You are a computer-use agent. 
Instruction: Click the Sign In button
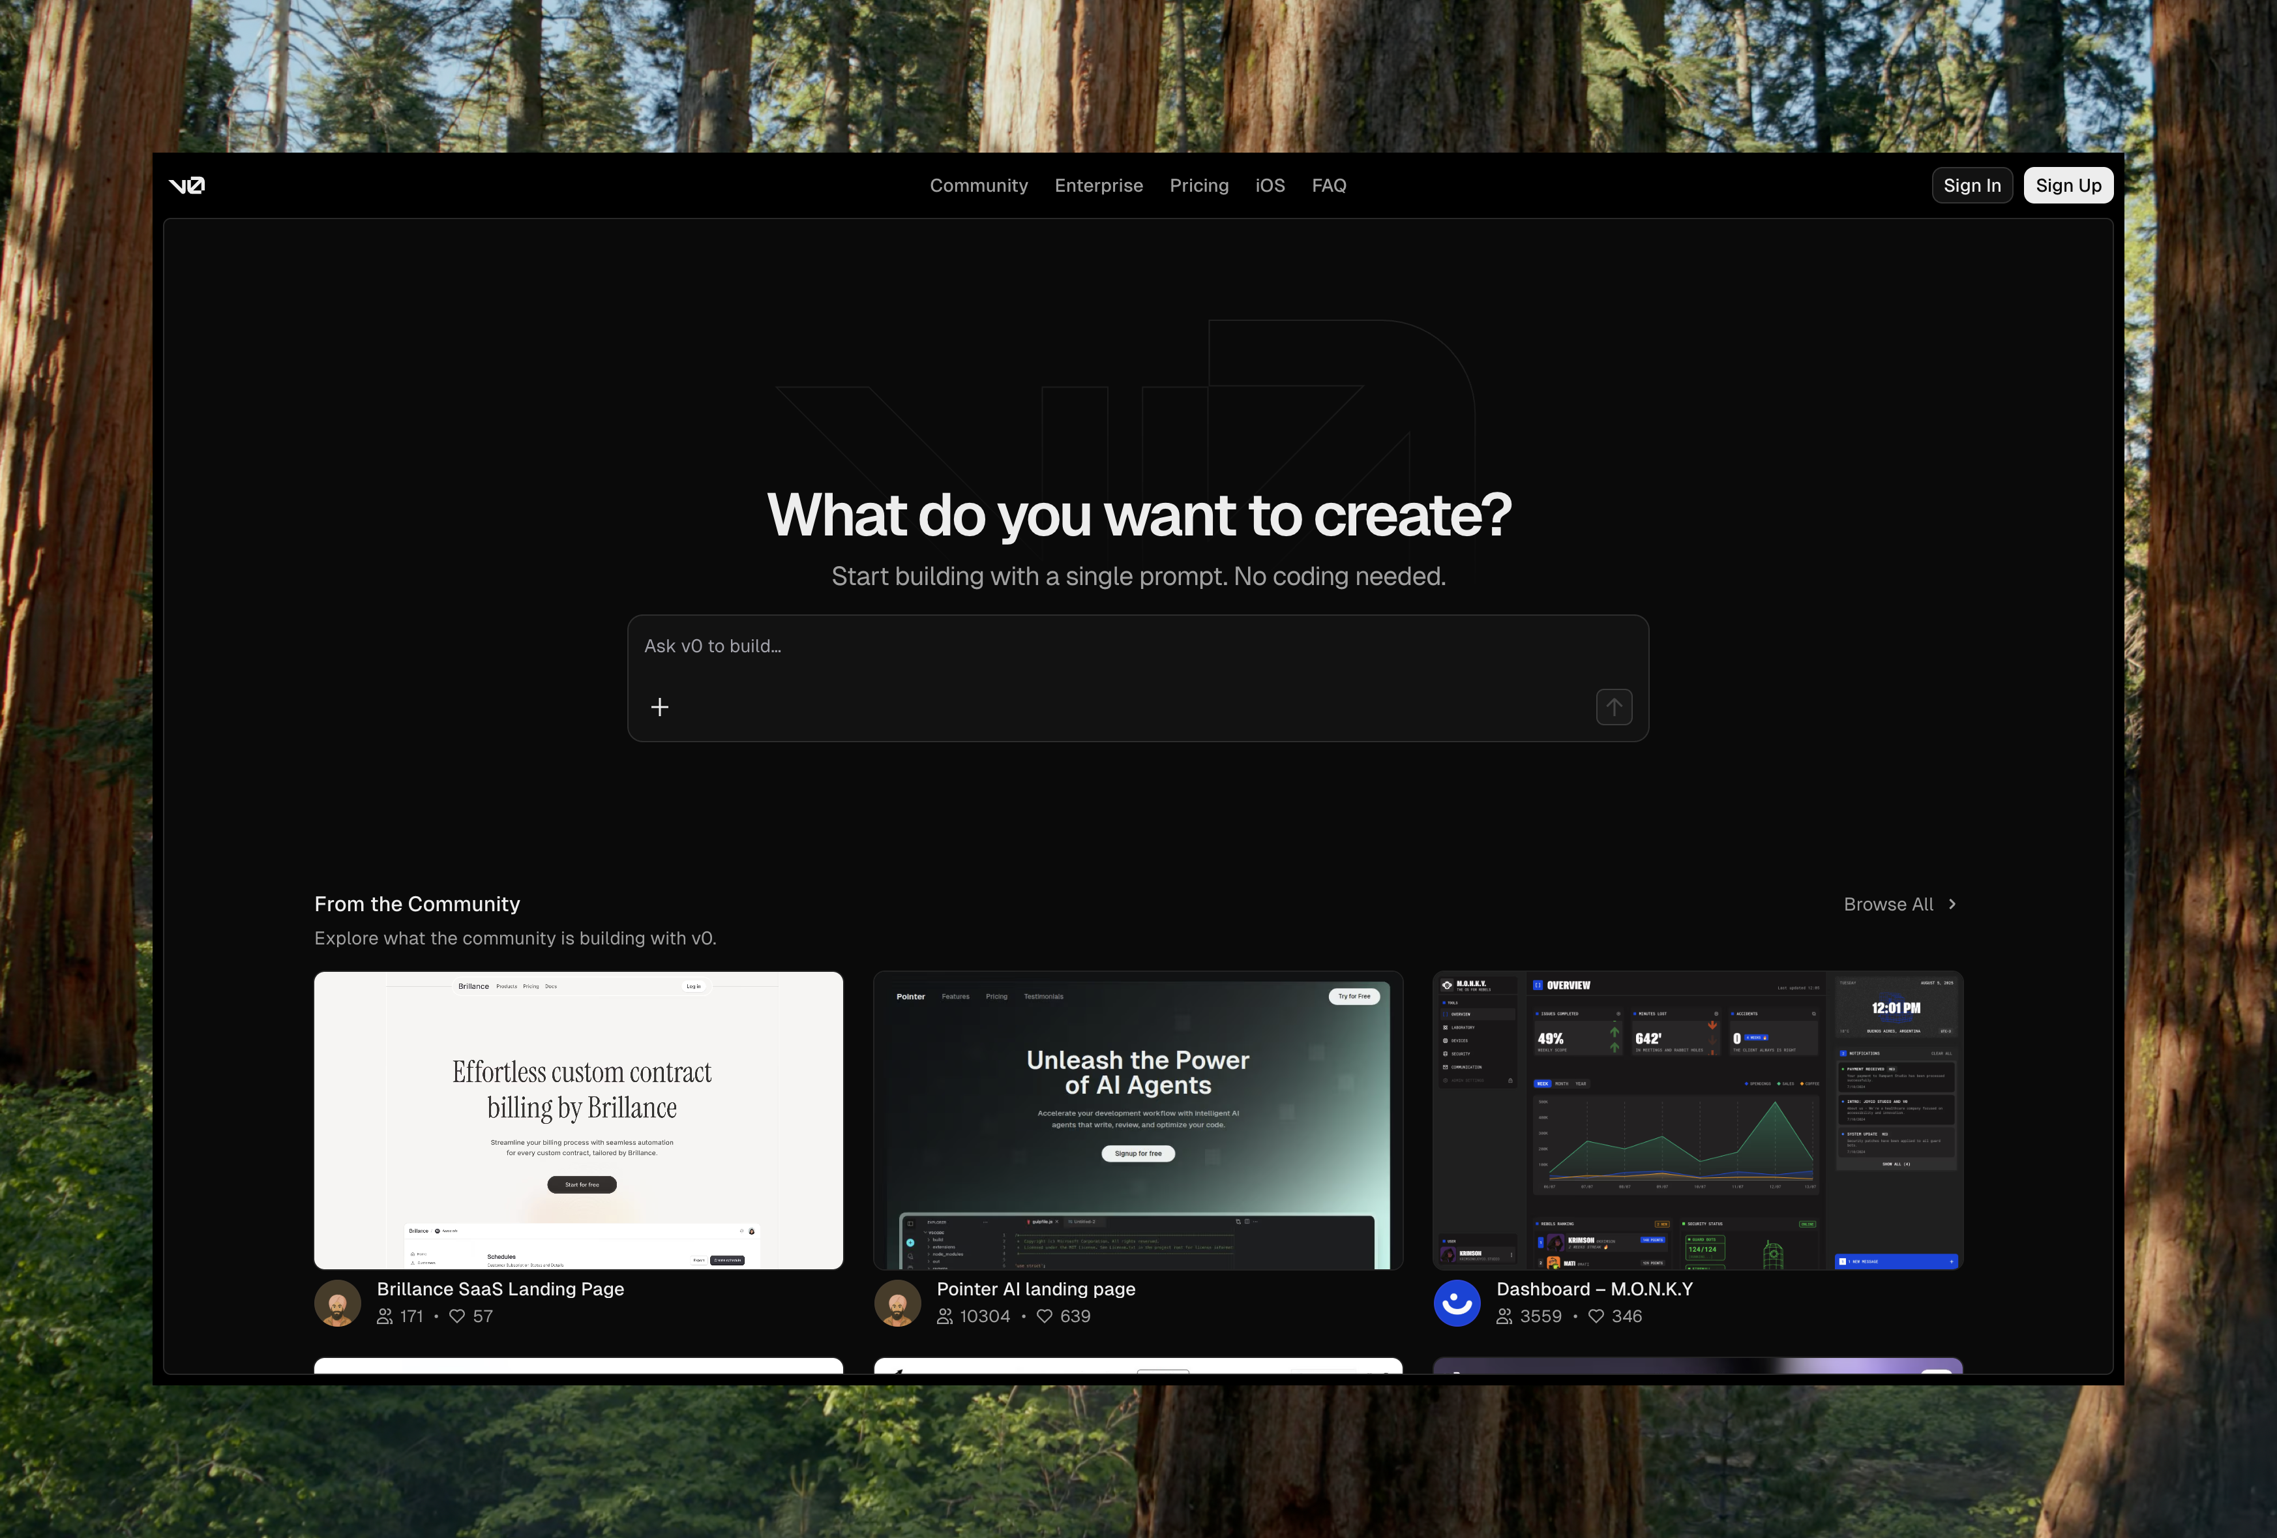(1971, 185)
